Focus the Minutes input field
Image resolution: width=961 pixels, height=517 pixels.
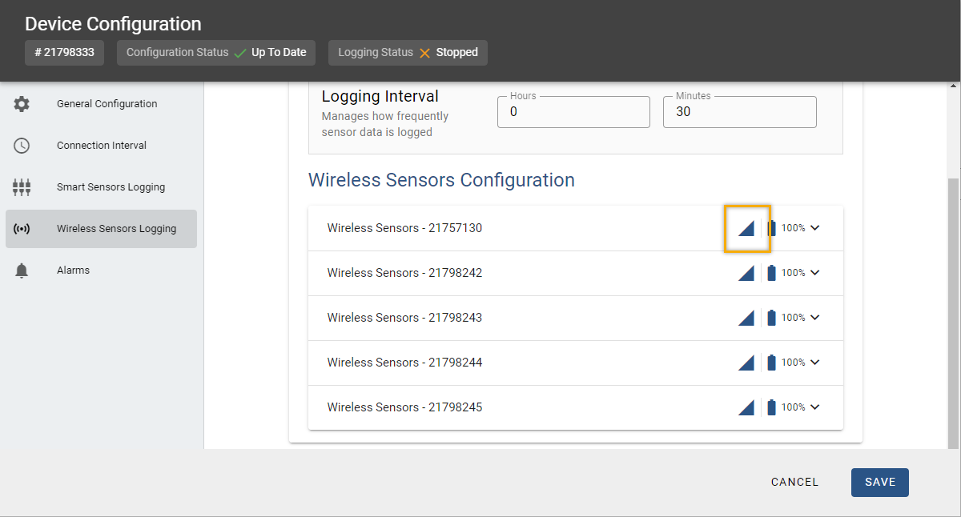point(740,112)
